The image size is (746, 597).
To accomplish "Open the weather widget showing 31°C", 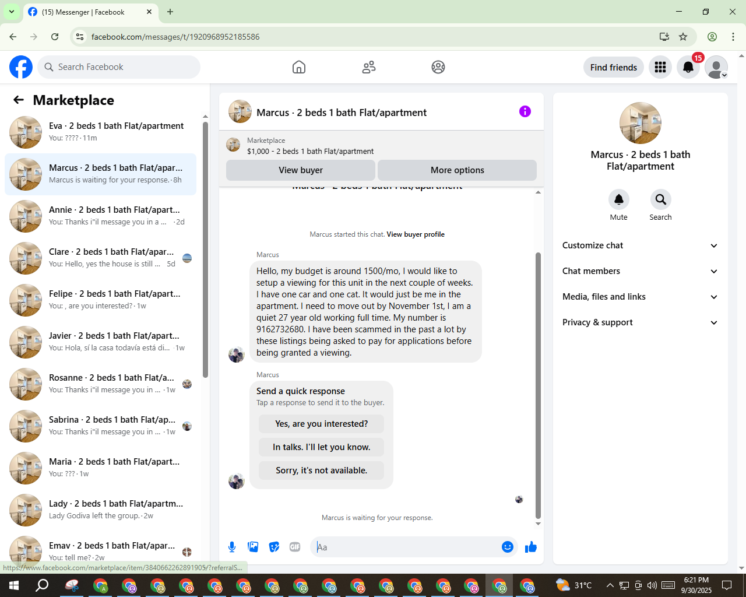I will [x=574, y=585].
